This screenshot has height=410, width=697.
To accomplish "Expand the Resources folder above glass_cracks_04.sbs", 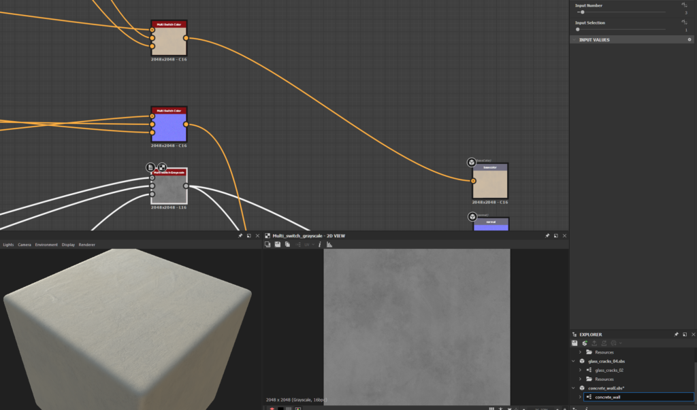I will (580, 352).
